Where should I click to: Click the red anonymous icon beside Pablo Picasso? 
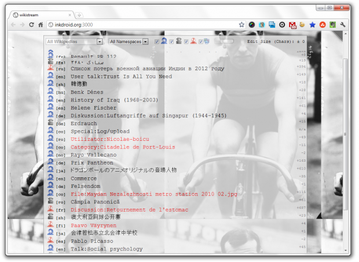point(50,240)
